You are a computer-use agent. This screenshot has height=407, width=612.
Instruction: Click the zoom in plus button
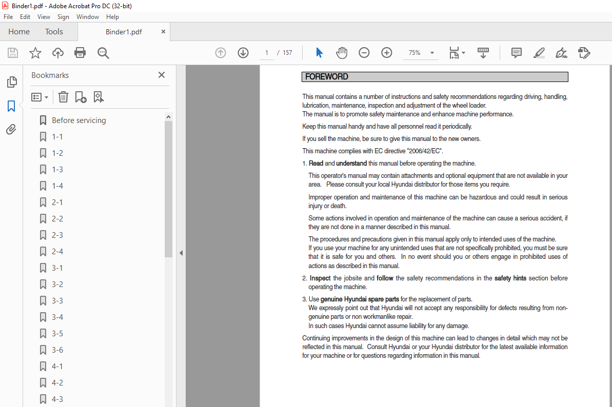387,53
